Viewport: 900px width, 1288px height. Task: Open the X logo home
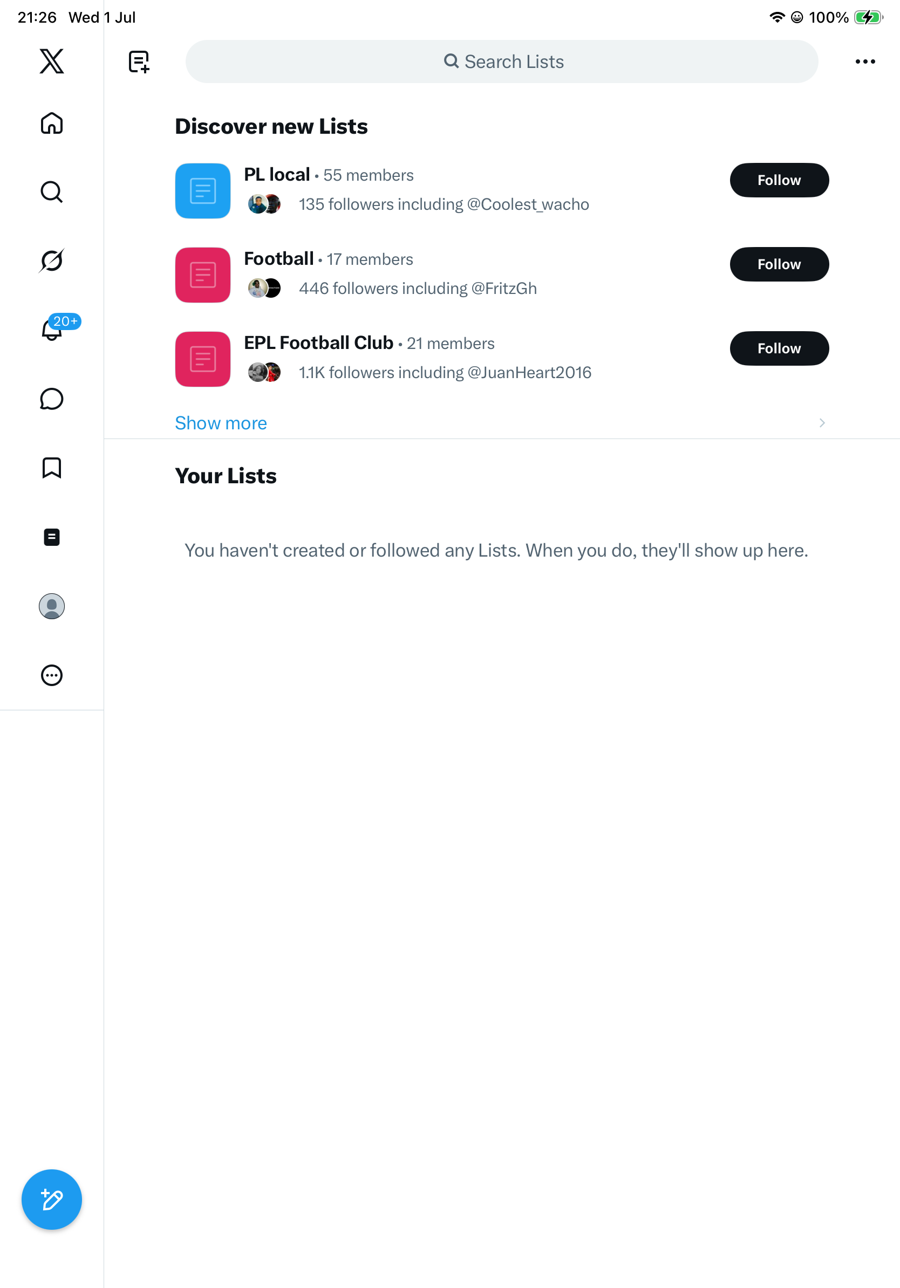tap(52, 61)
